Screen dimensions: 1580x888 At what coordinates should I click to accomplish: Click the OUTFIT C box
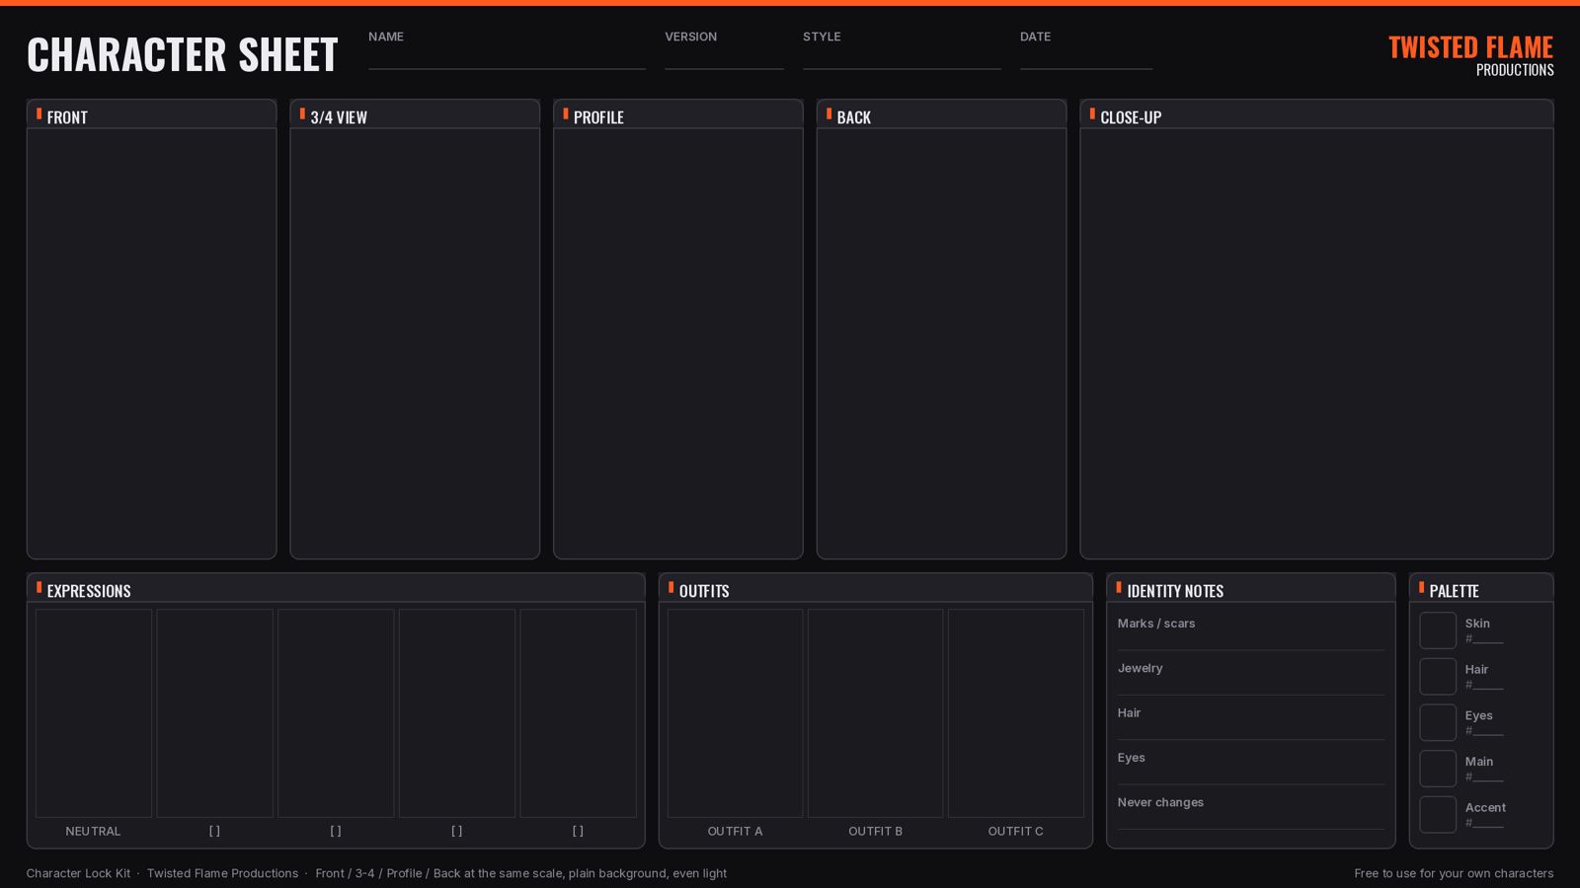1016,713
